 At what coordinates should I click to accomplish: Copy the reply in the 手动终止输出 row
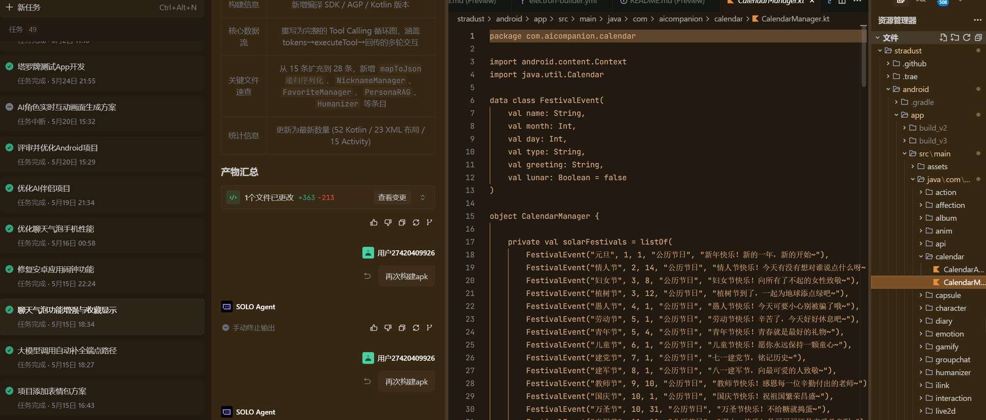pyautogui.click(x=402, y=327)
